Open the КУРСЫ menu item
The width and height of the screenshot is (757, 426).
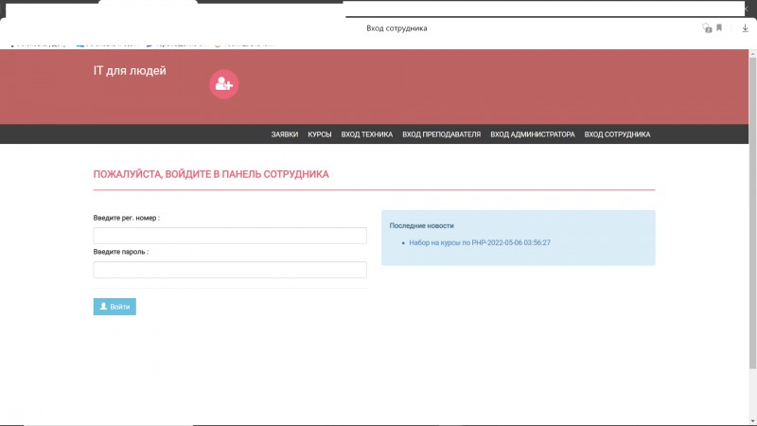coord(320,134)
